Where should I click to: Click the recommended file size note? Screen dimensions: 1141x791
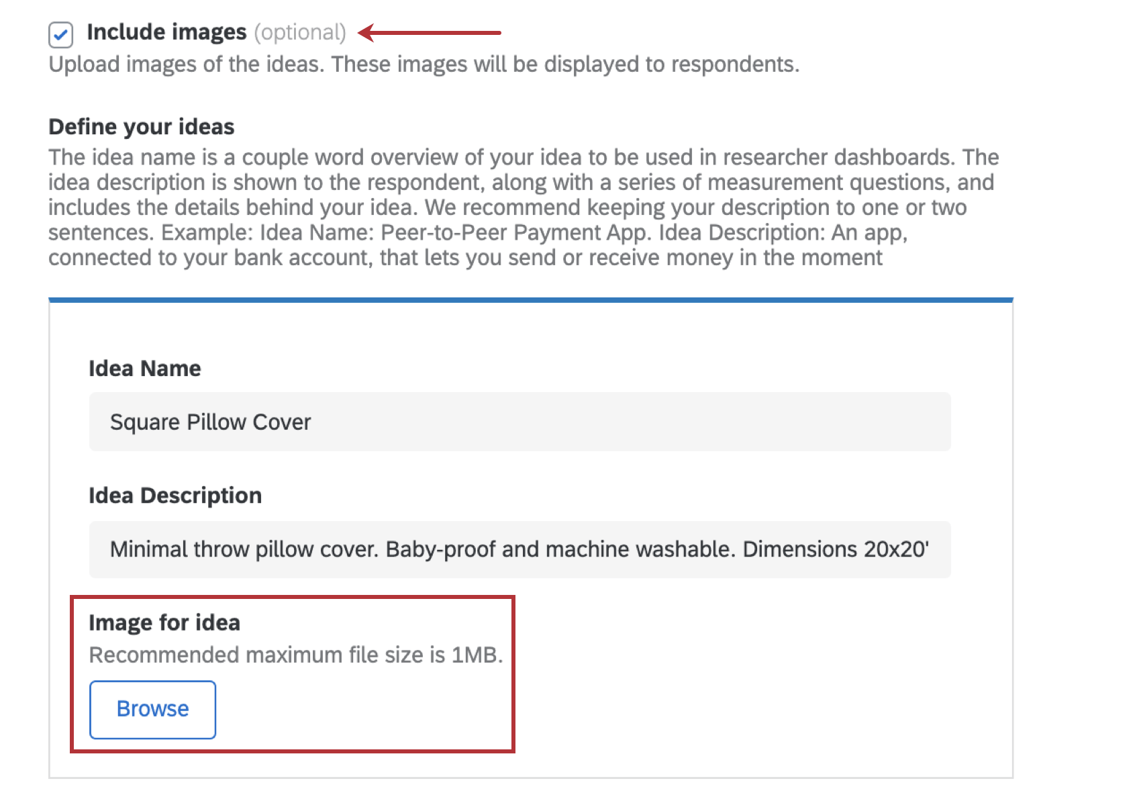point(295,655)
